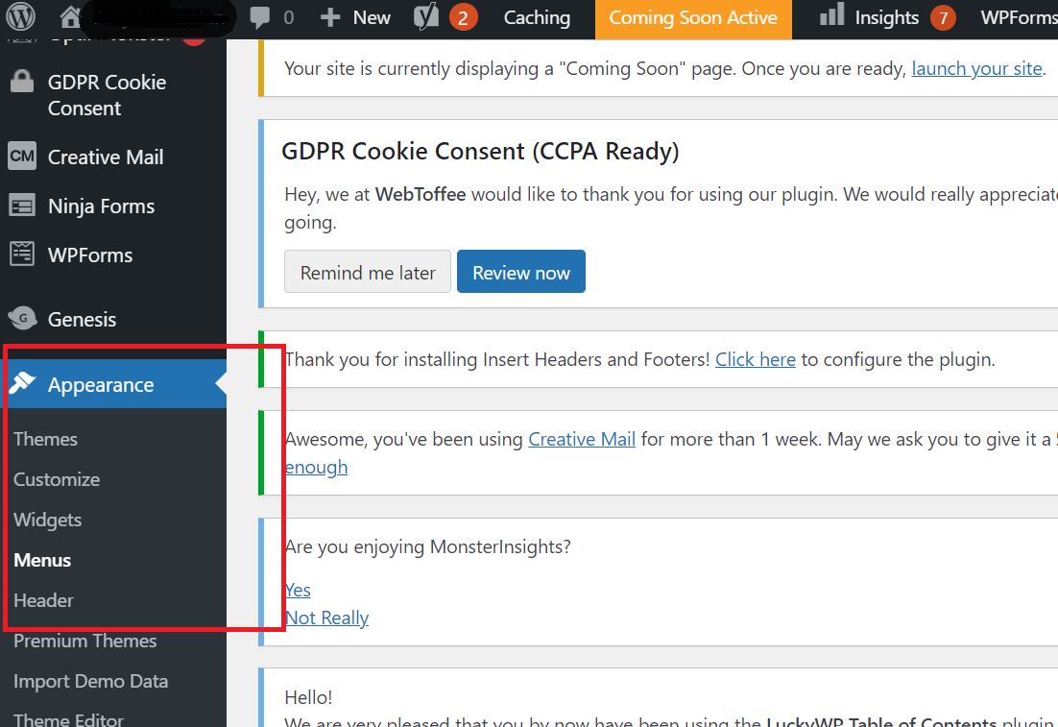Viewport: 1058px width, 727px height.
Task: Click the Appearance paintbrush icon
Action: pyautogui.click(x=22, y=383)
